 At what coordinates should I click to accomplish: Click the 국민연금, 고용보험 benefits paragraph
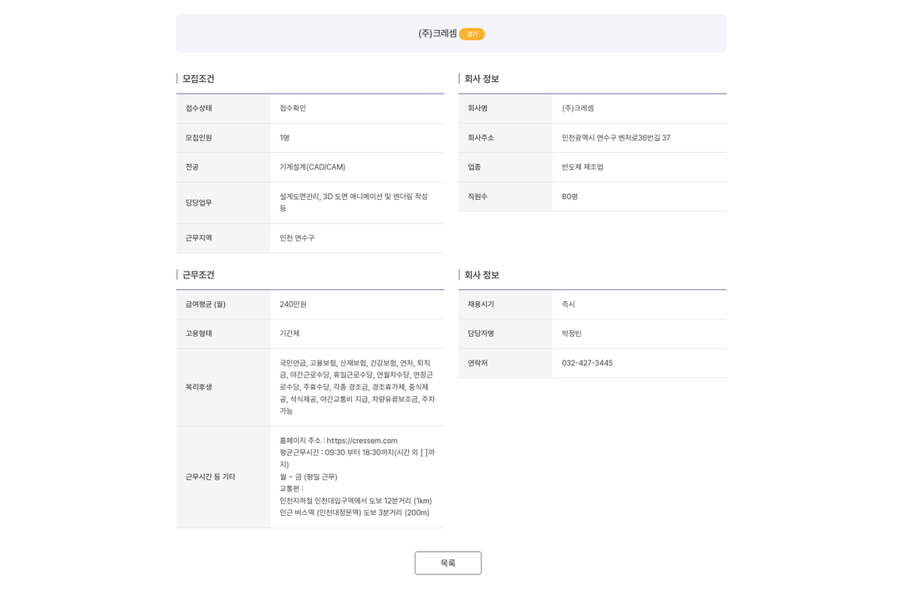tap(357, 387)
